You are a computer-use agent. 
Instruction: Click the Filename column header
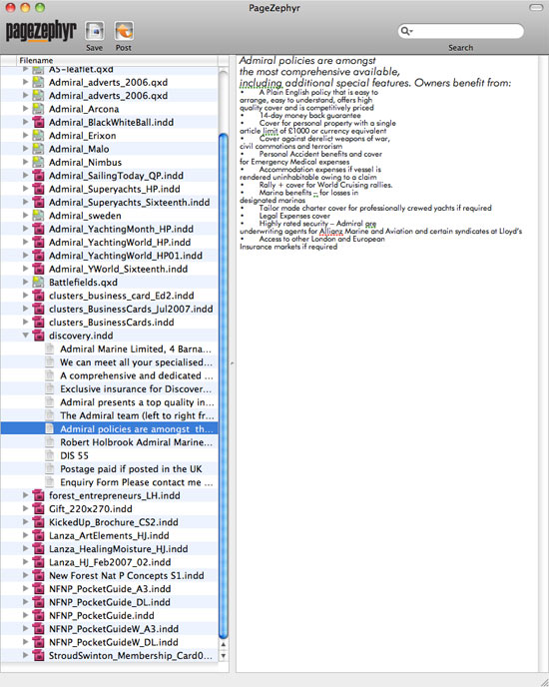117,61
